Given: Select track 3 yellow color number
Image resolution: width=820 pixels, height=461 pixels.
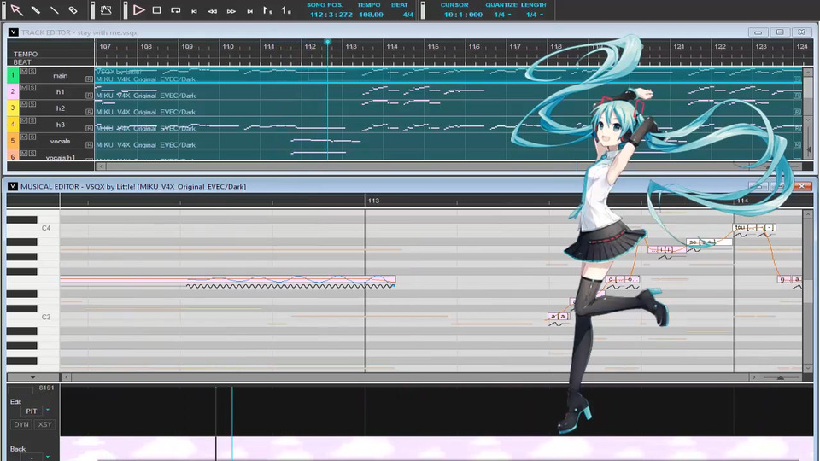Looking at the screenshot, I should click(x=13, y=108).
